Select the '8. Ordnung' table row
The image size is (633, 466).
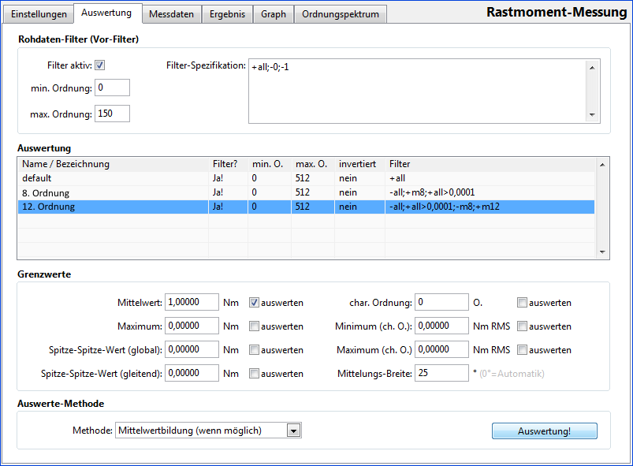pos(306,192)
